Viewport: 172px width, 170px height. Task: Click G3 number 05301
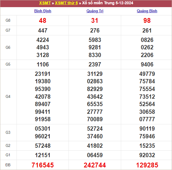[43, 129]
